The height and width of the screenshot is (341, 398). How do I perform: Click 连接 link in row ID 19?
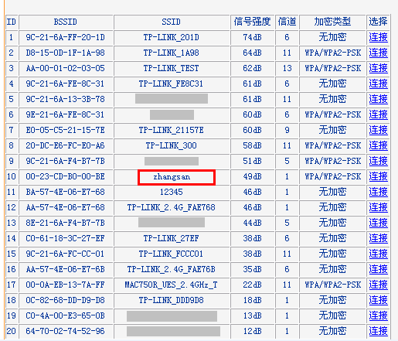[378, 315]
